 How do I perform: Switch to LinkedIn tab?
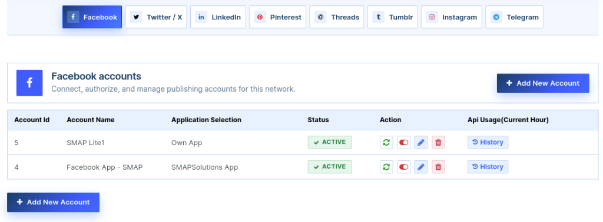coord(218,17)
